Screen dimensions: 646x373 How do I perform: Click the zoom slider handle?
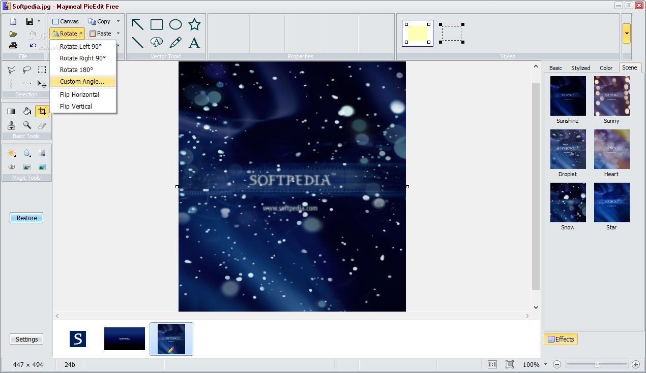[597, 364]
